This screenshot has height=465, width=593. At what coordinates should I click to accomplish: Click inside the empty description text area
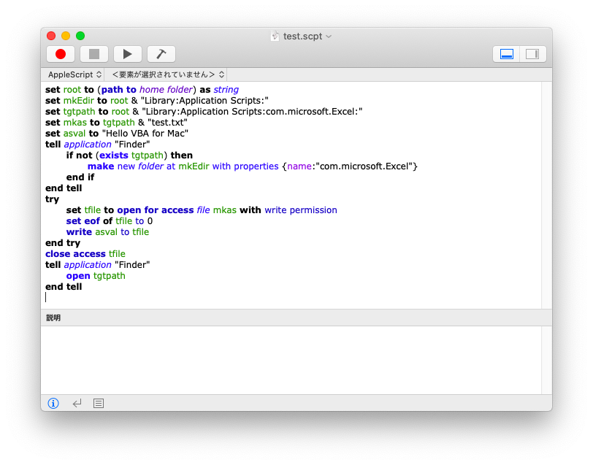click(x=290, y=359)
